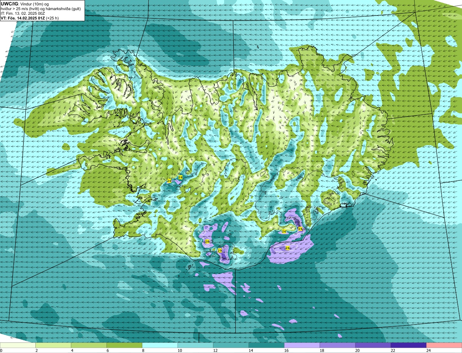
Task: Click the 18–20 m/s purple legend swatch
Action: (x=338, y=345)
